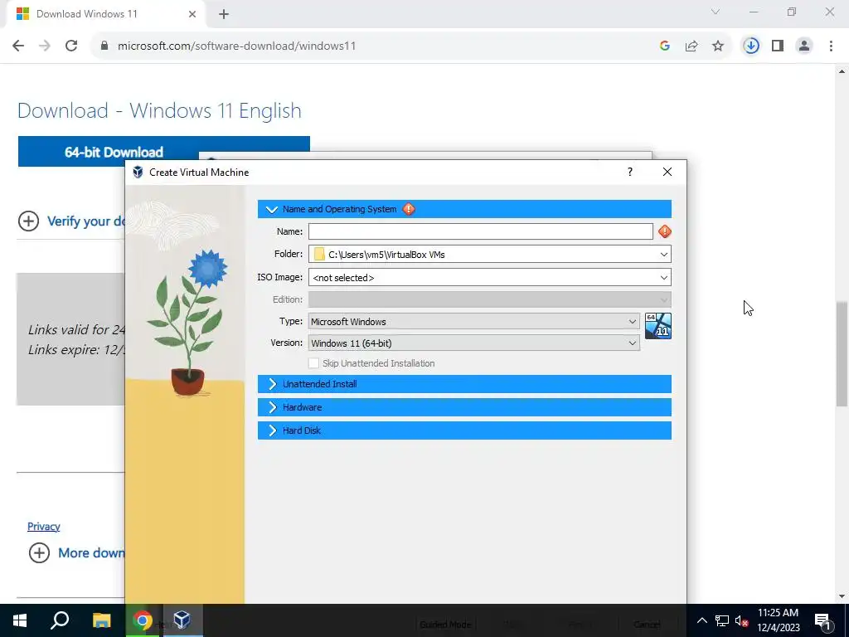Switch to Chrome in taskbar

click(x=143, y=620)
